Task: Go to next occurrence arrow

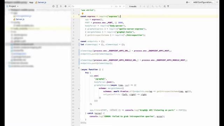Action: point(144,6)
